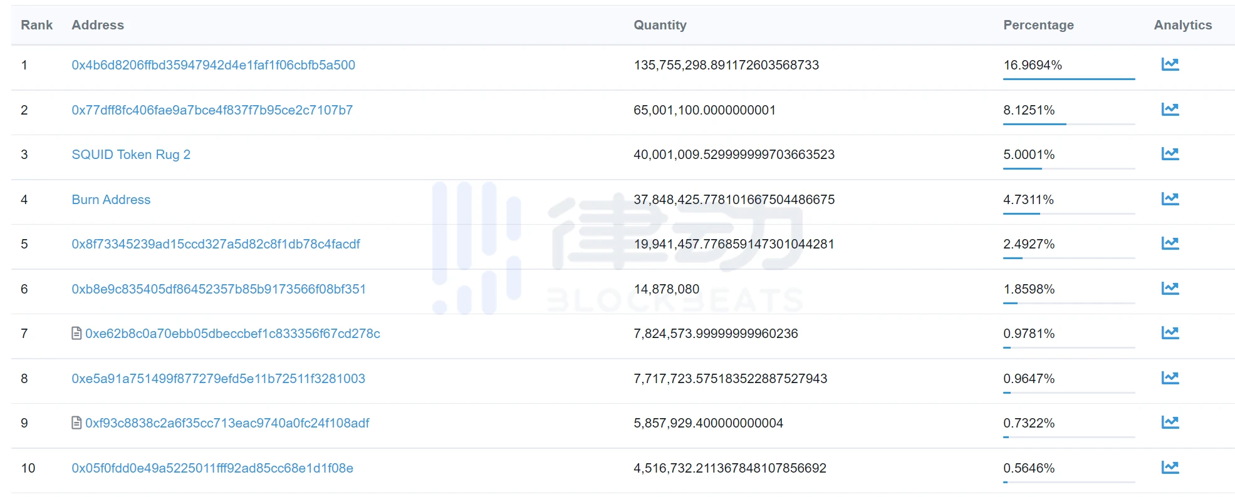Screen dimensions: 1235x497
Task: Open address 0xf93c8838c2a6f35cc713eac9740a0fc24f108adf
Action: point(227,423)
